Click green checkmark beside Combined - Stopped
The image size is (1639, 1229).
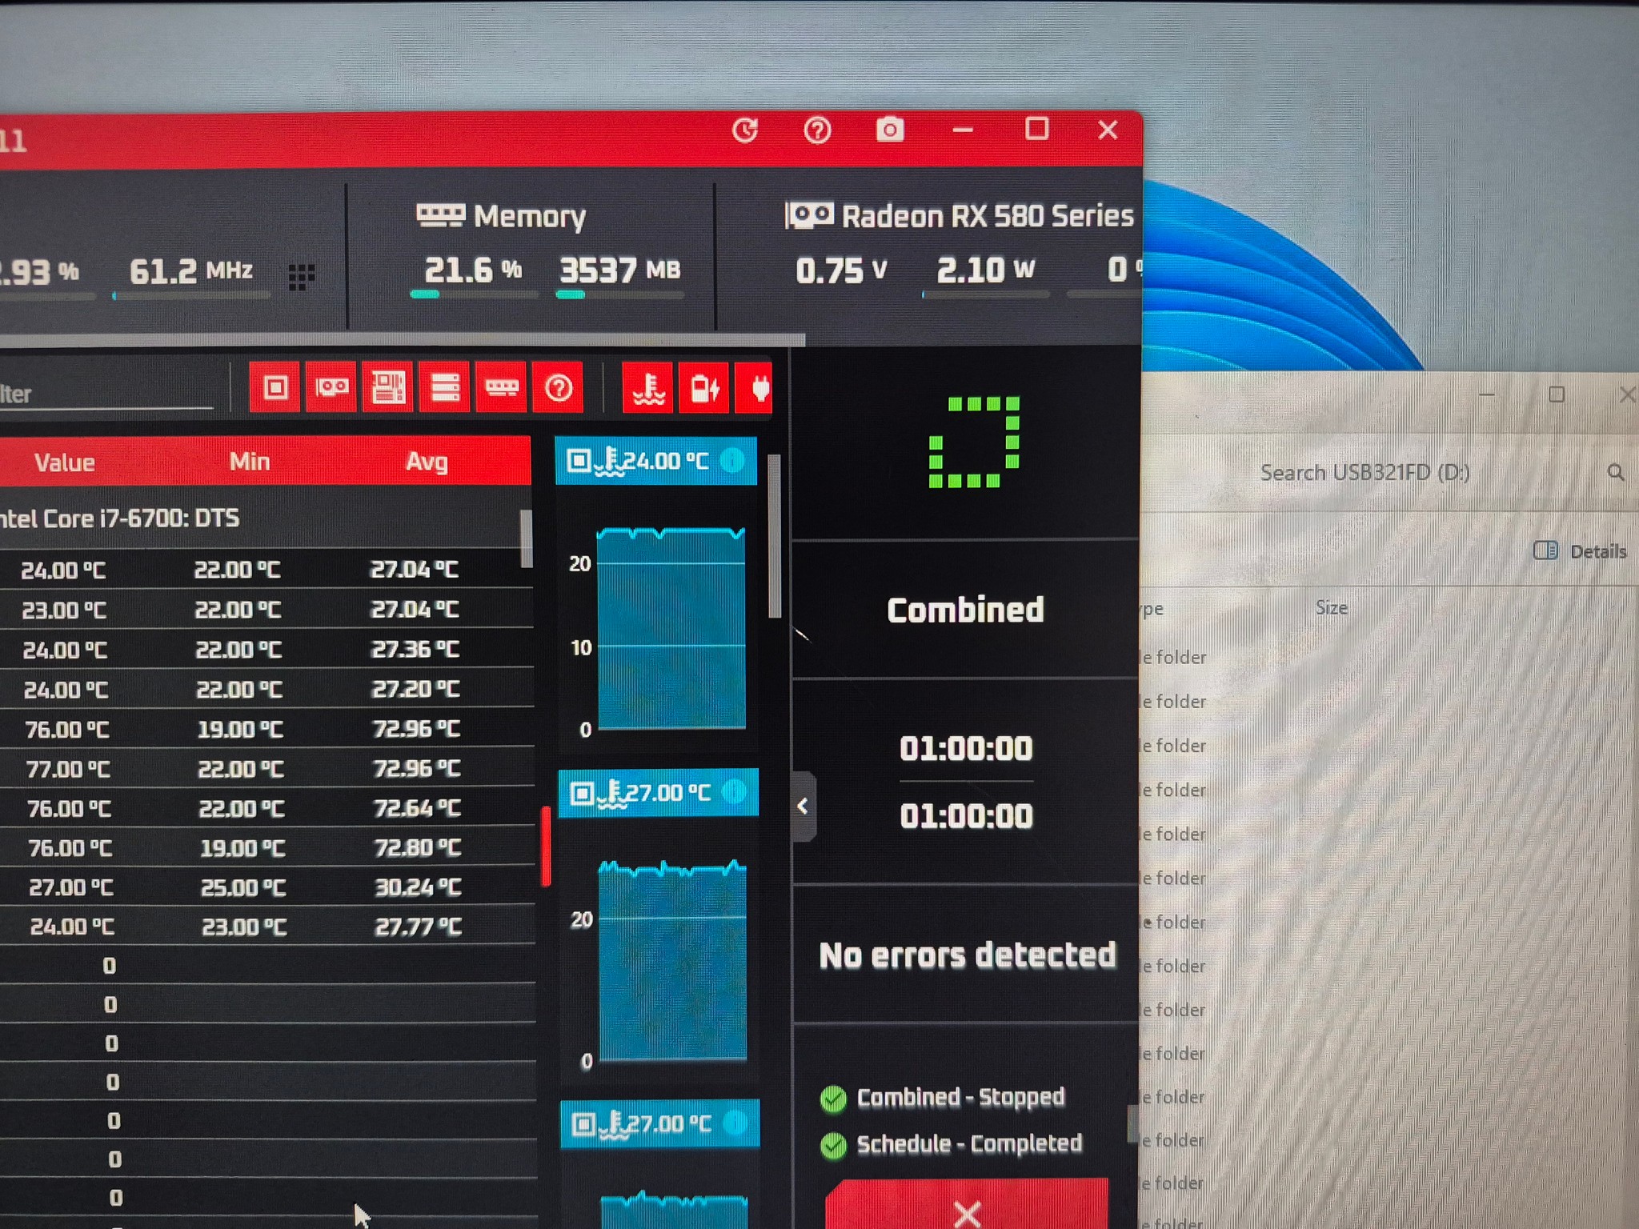[833, 1099]
